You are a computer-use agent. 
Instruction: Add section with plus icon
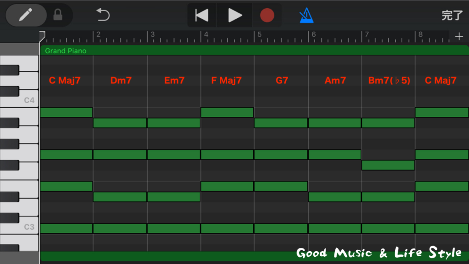(x=459, y=37)
